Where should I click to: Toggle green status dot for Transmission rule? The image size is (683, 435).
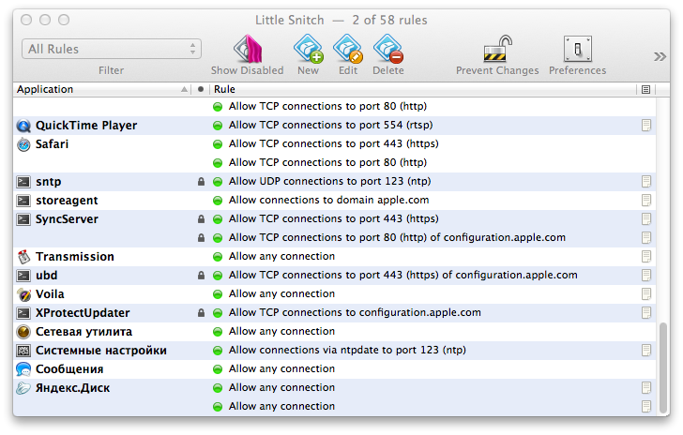click(218, 257)
